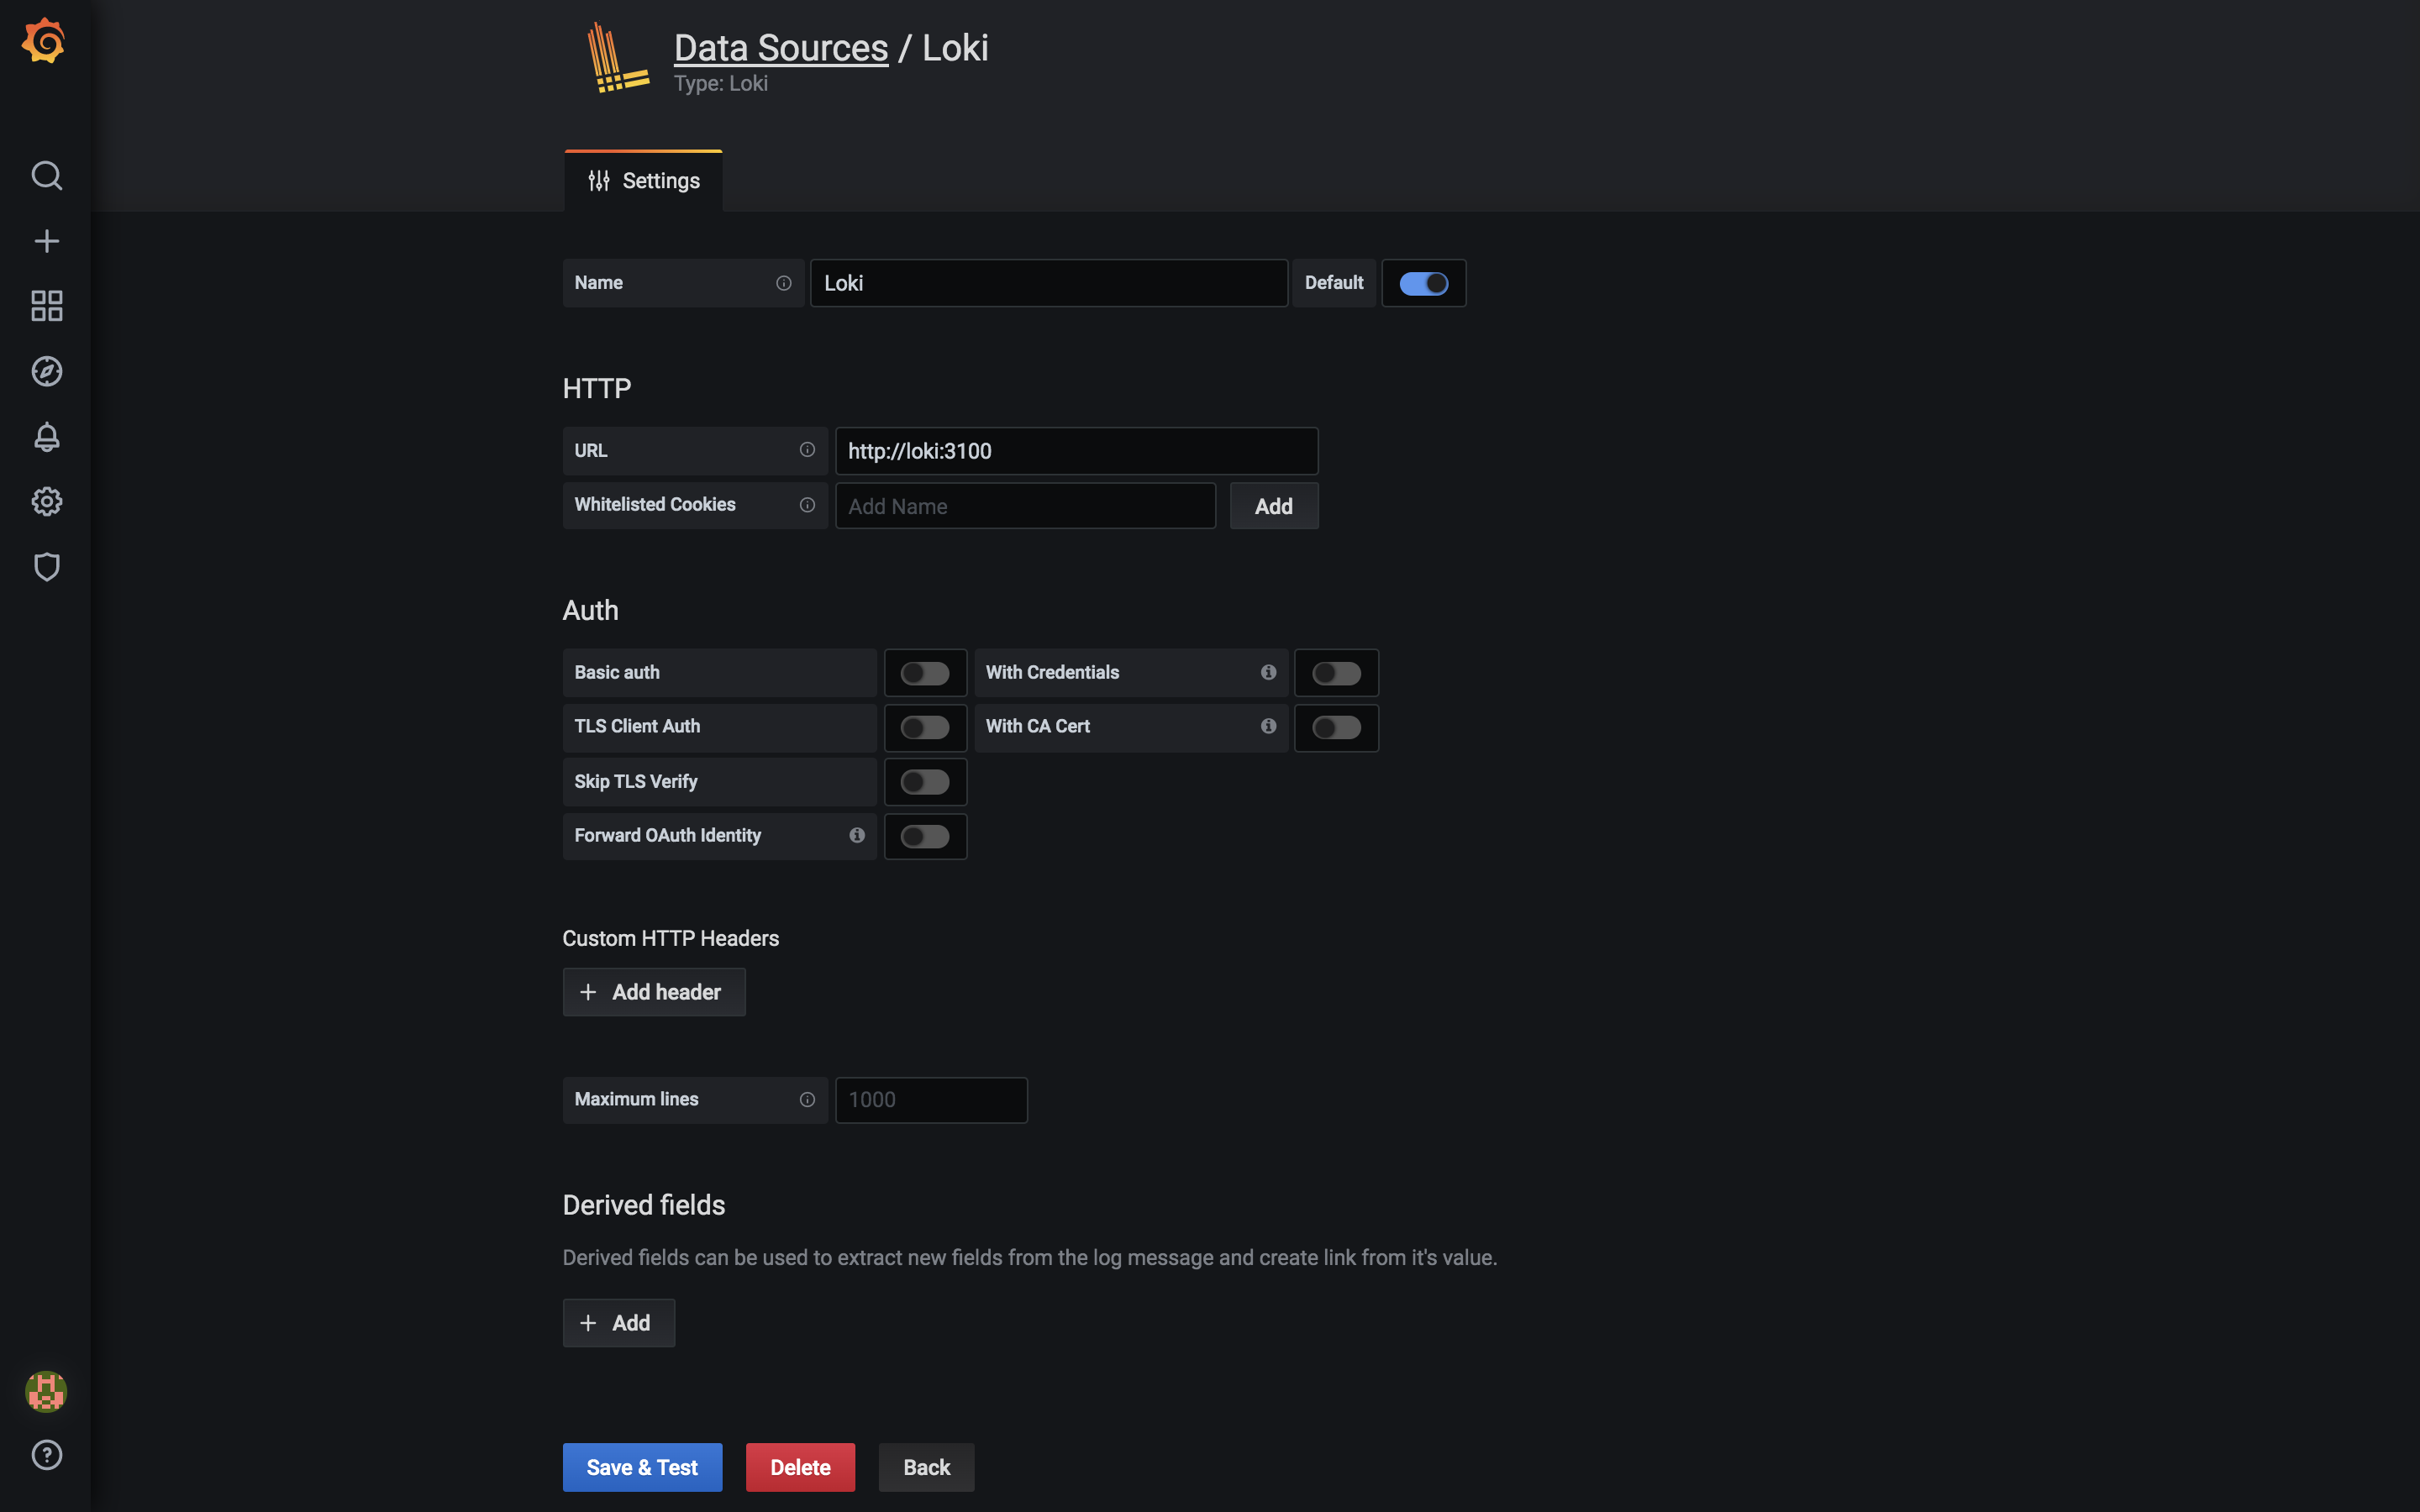Select the Settings tab
This screenshot has width=2420, height=1512.
point(643,181)
